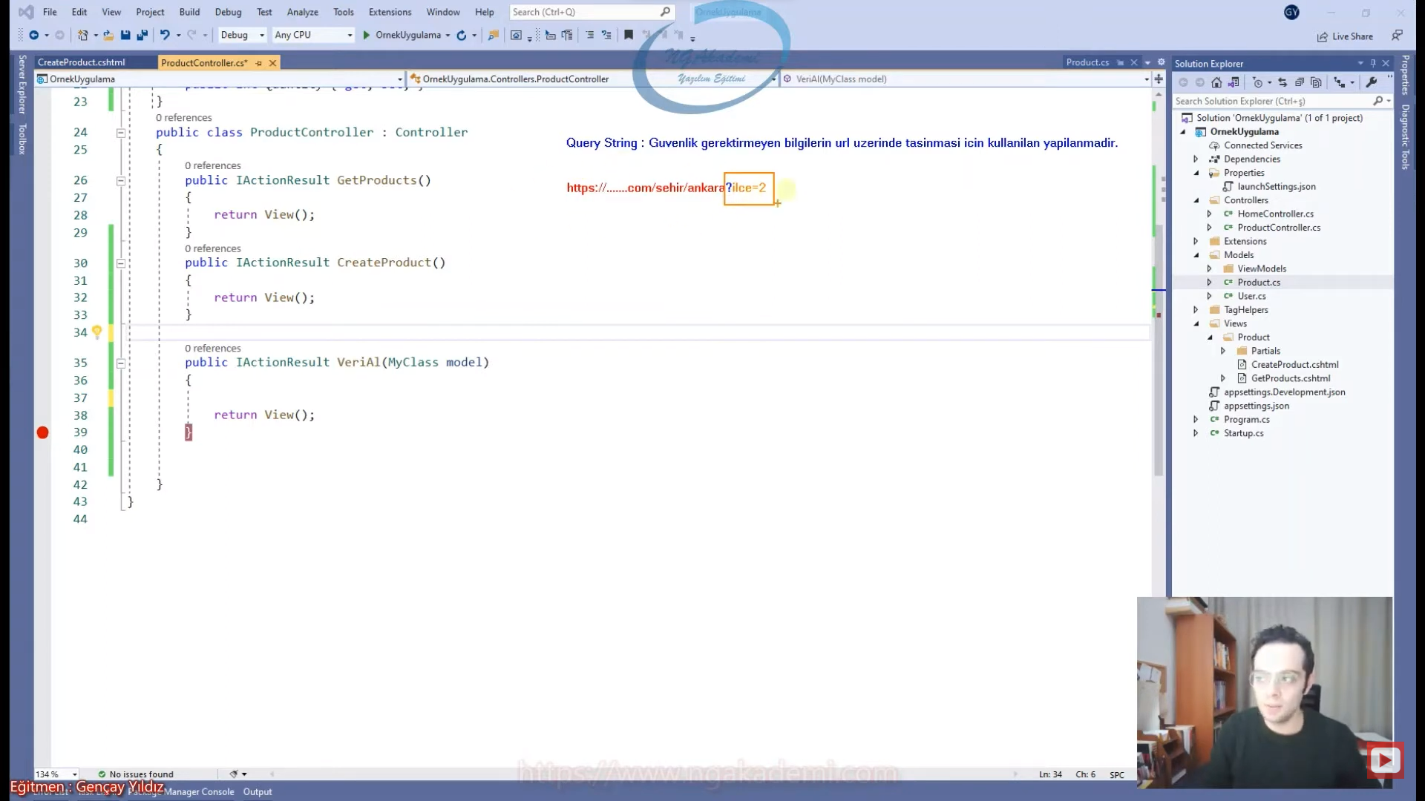This screenshot has height=801, width=1425.
Task: Switch Solution Explorer views icon
Action: point(1234,82)
